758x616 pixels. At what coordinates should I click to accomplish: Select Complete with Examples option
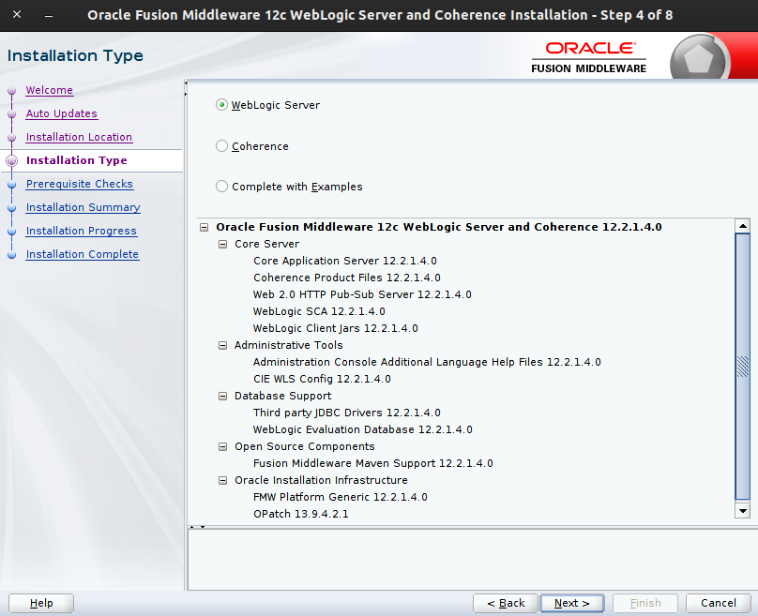(x=222, y=187)
